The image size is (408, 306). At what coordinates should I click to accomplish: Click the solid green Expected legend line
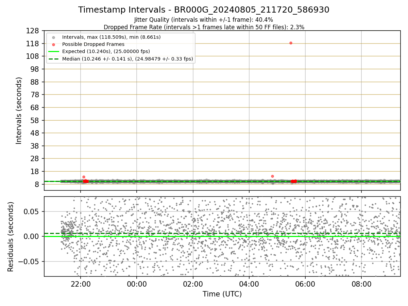(x=53, y=51)
